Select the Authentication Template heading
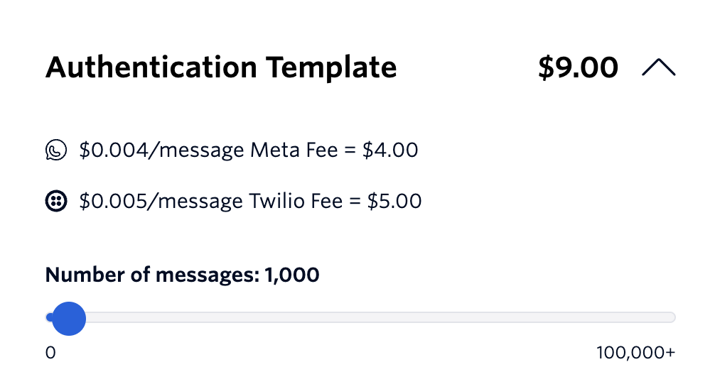This screenshot has height=389, width=715. [x=220, y=67]
